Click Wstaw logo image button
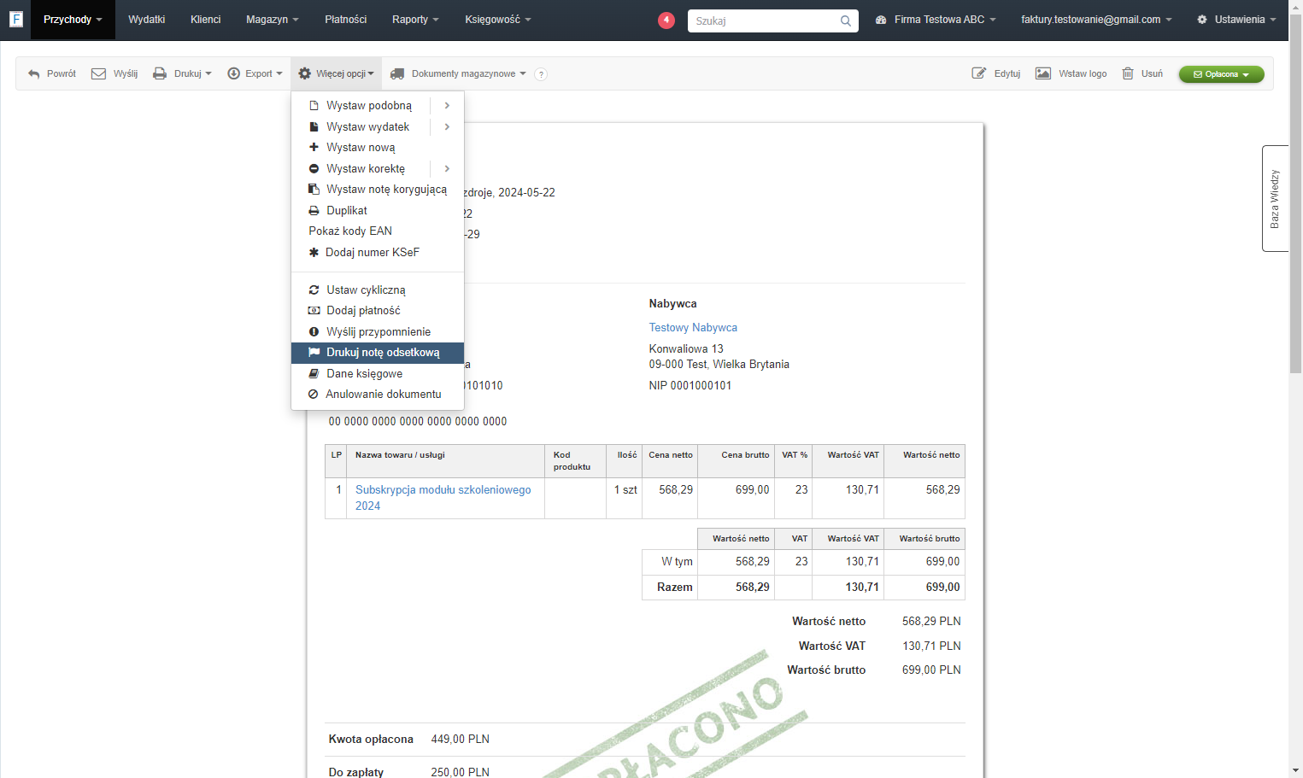The height and width of the screenshot is (778, 1303). [1071, 73]
